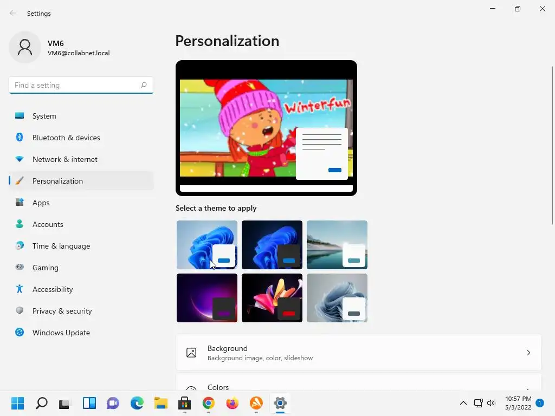Click the Windows Update sync icon

(20, 332)
